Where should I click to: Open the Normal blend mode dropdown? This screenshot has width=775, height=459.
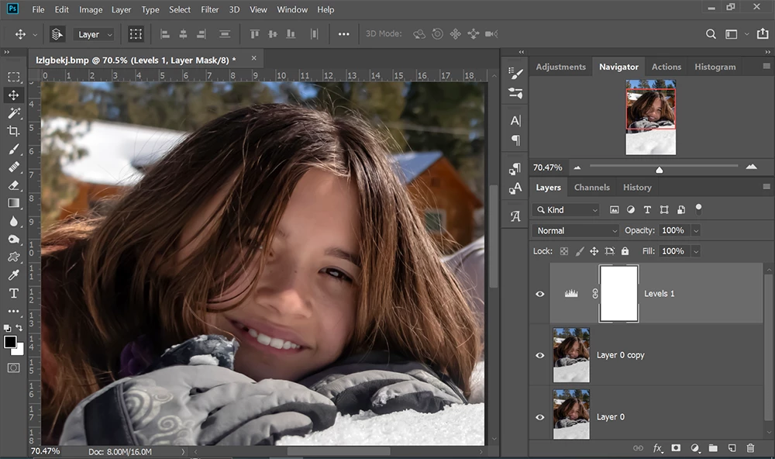click(x=576, y=230)
